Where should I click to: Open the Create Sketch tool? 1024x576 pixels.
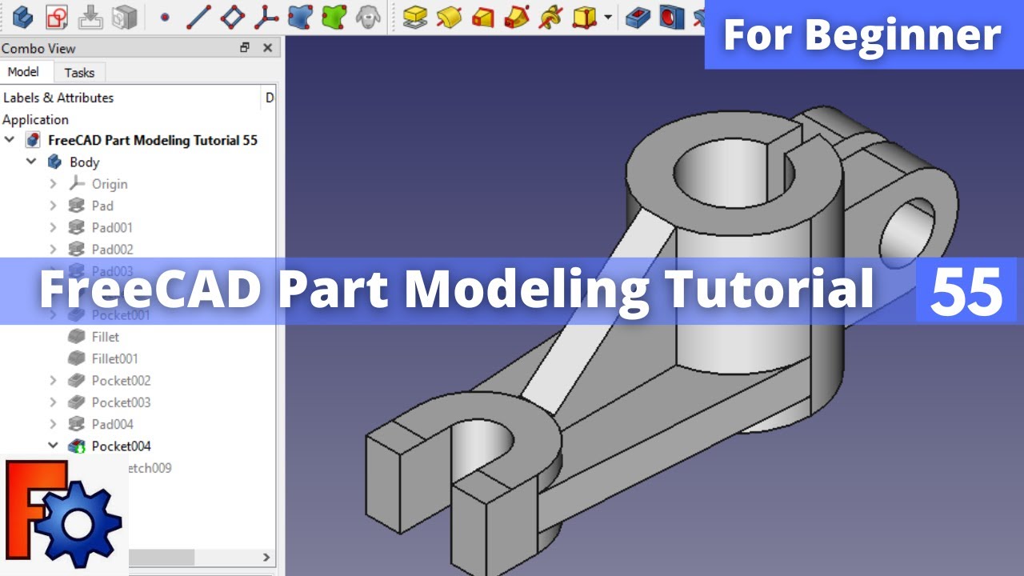tap(56, 16)
